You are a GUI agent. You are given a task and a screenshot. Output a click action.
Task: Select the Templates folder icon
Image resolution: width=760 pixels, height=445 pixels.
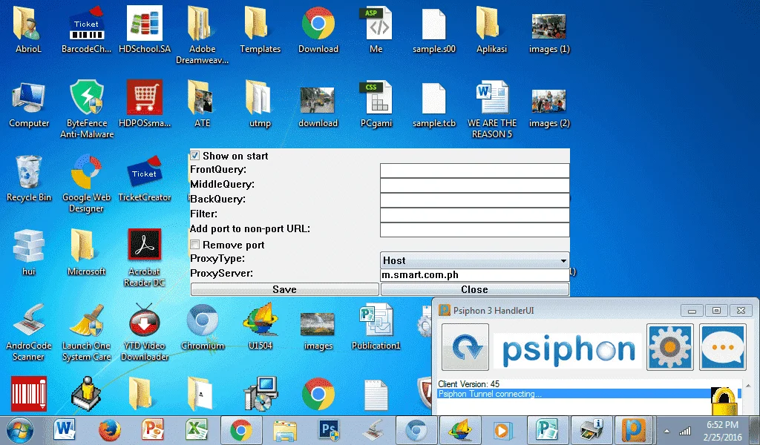tap(261, 30)
